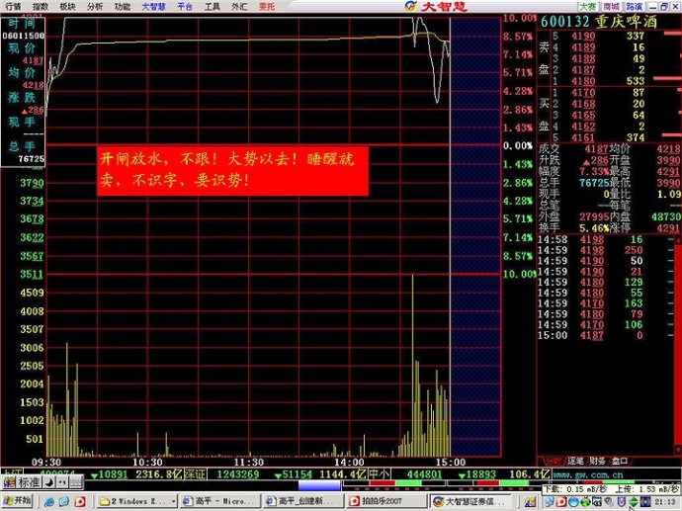Select the 盘口 tab
682x511 pixels.
coord(621,461)
